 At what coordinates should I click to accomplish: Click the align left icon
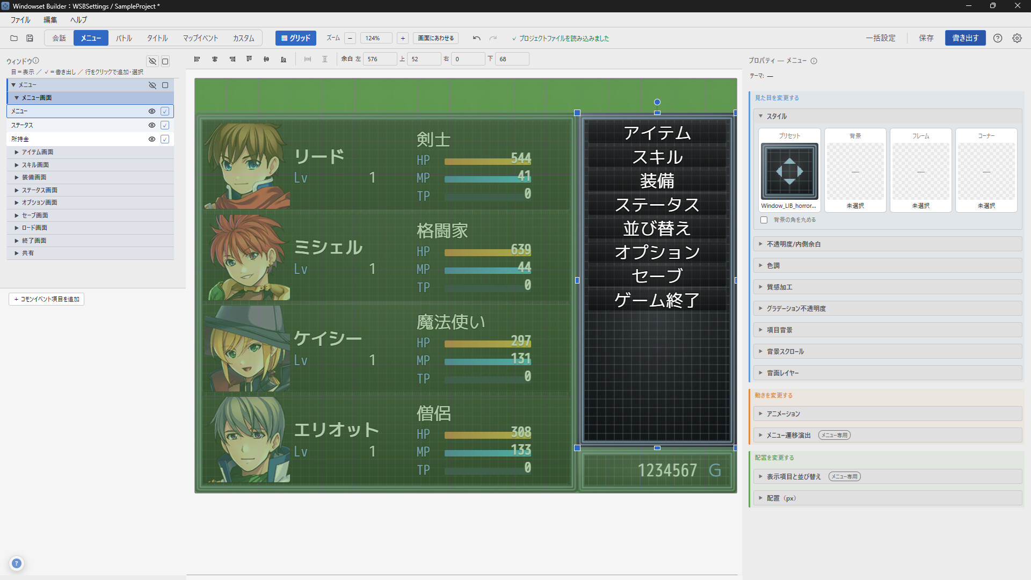pos(197,59)
